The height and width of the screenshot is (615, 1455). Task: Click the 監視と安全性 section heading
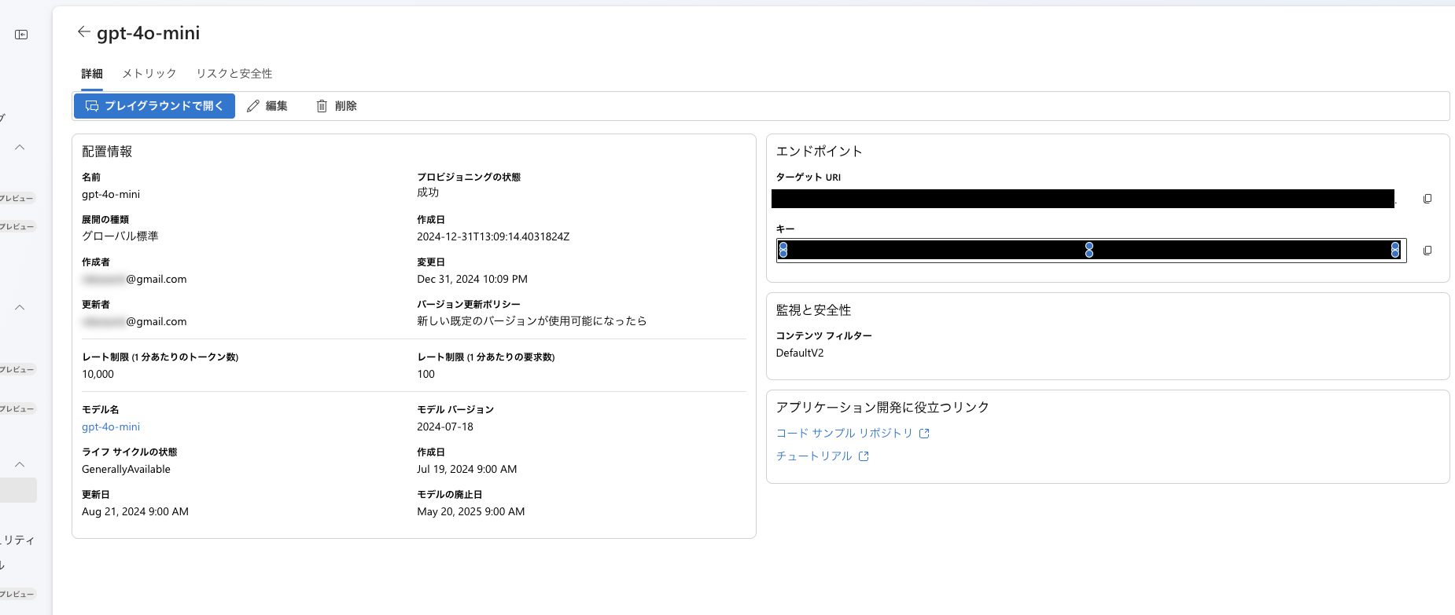click(x=813, y=310)
